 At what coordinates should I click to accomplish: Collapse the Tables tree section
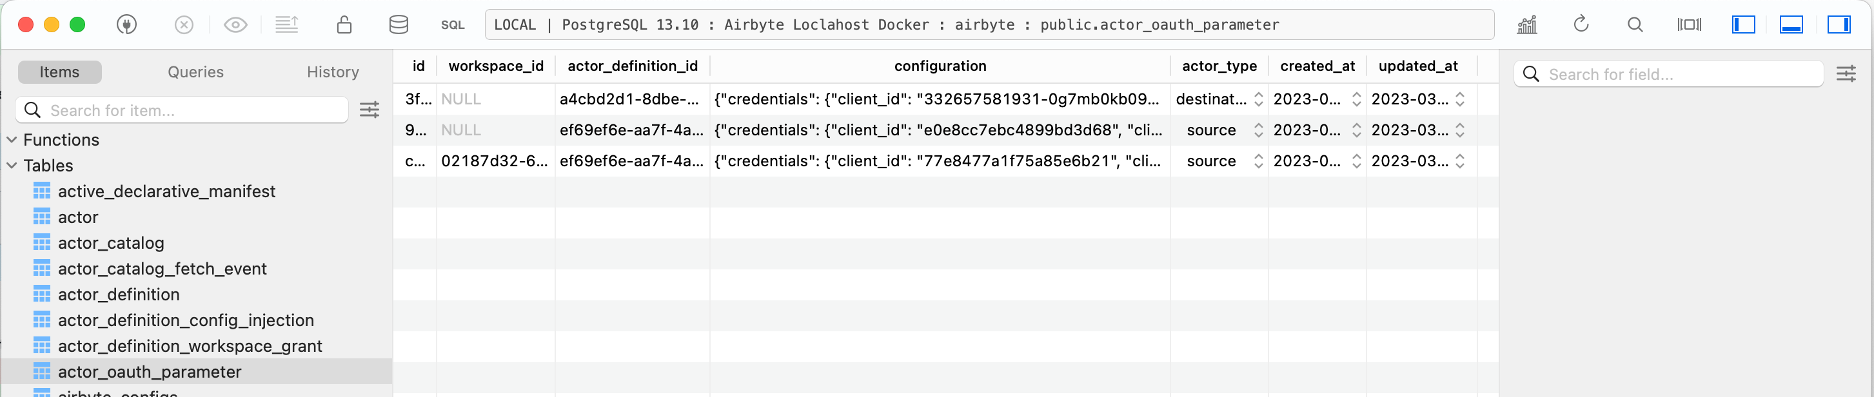click(x=11, y=165)
